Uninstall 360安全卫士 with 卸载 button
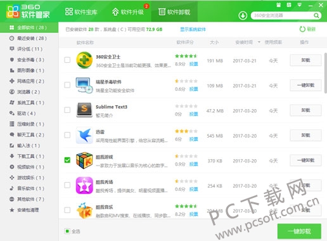This screenshot has width=327, height=241. [305, 60]
